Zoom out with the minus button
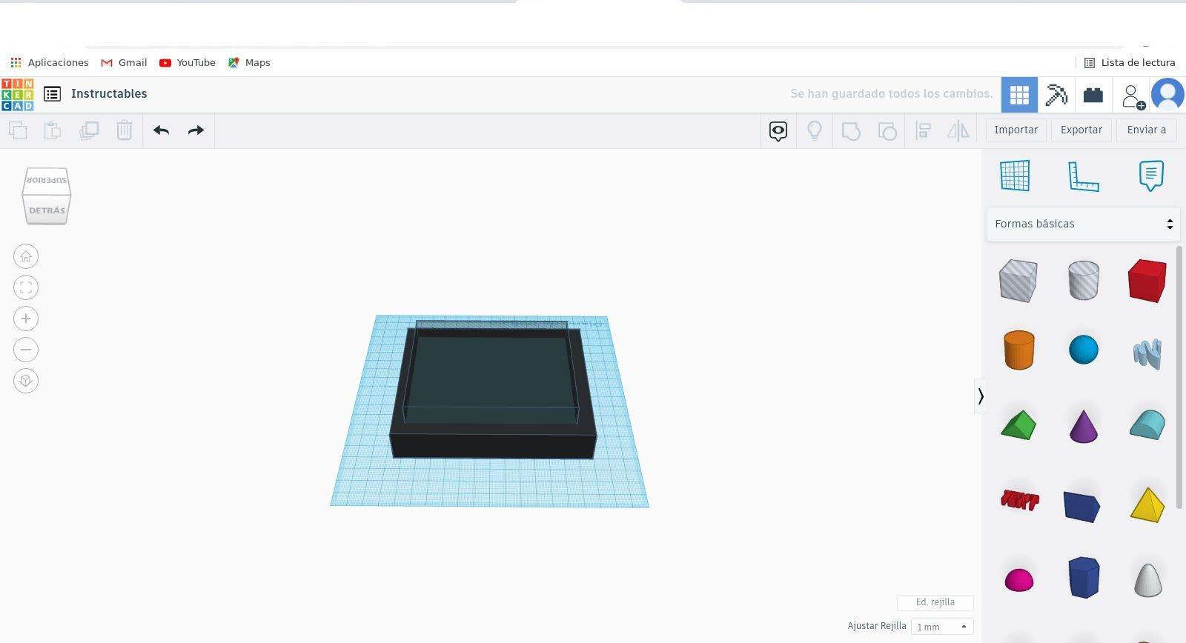 (x=26, y=350)
